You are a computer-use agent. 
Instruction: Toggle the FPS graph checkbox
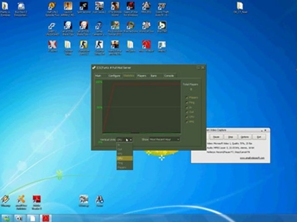click(x=187, y=122)
